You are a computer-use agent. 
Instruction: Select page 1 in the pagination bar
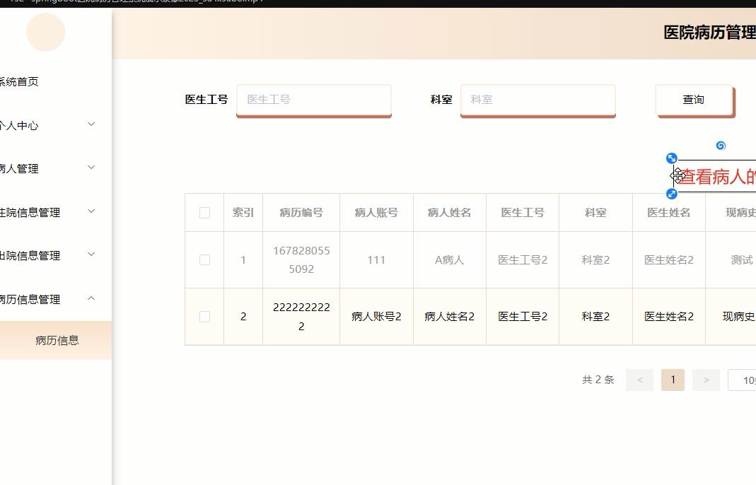click(673, 380)
